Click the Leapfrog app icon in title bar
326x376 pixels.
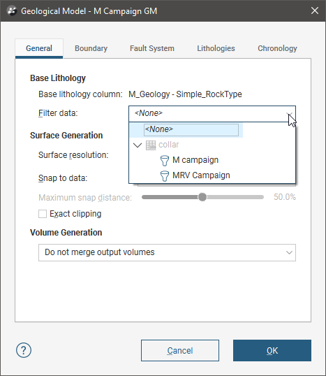tap(11, 11)
